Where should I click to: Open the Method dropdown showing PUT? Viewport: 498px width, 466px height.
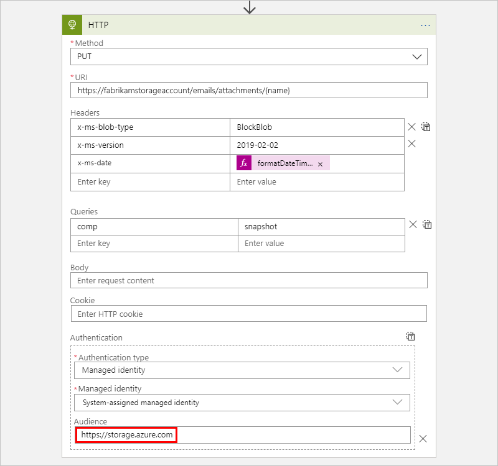(249, 57)
